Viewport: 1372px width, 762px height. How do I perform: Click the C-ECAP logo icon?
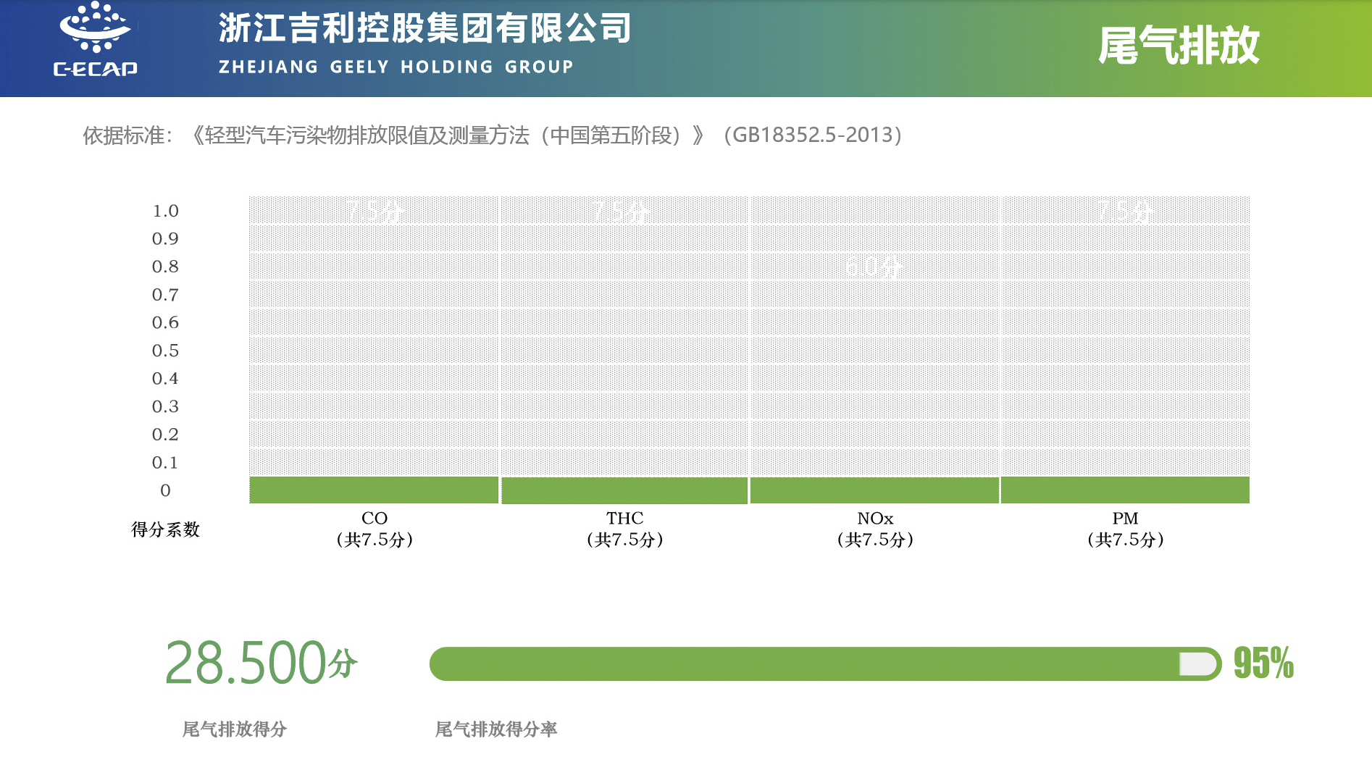pos(95,40)
